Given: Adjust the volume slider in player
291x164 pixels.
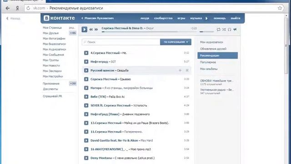Looking at the screenshot, I should 206,32.
